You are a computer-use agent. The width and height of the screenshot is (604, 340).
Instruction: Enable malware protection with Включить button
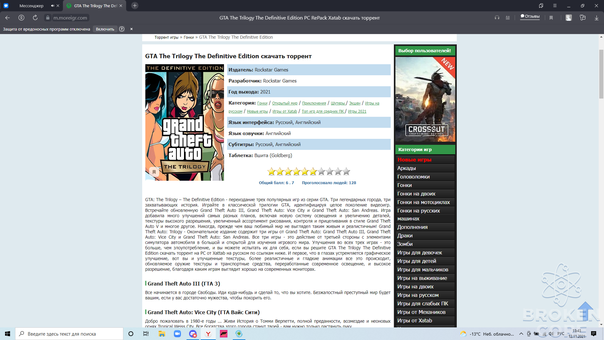(105, 29)
